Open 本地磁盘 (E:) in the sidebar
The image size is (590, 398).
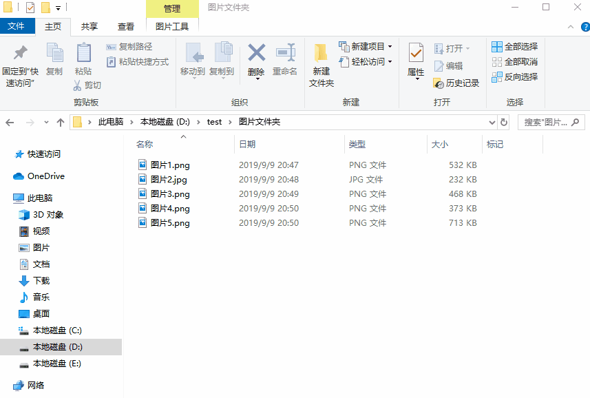[x=50, y=364]
